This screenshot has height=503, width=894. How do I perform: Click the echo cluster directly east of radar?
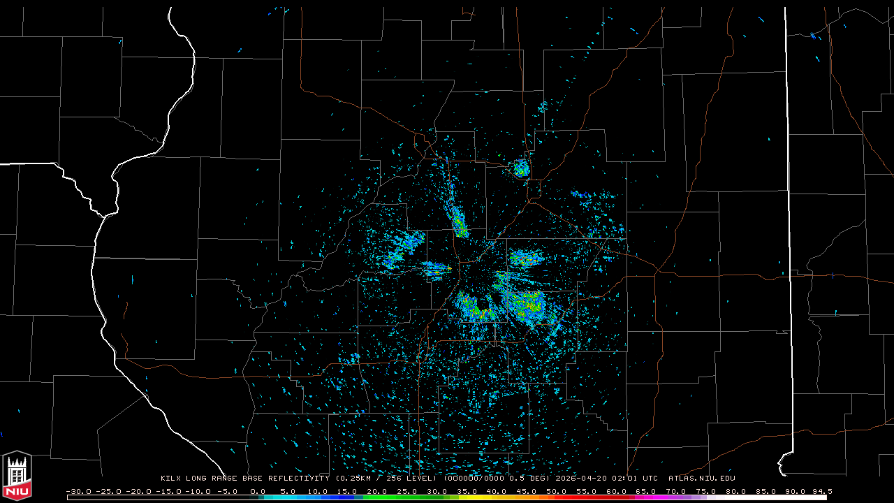coord(525,259)
